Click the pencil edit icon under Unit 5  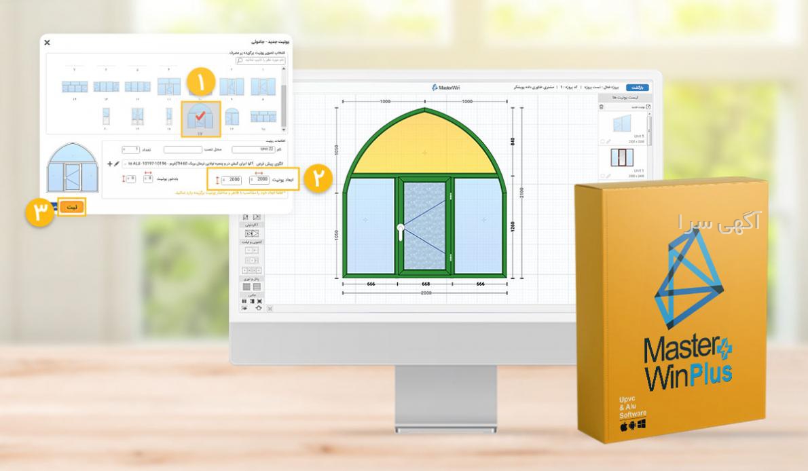(608, 141)
